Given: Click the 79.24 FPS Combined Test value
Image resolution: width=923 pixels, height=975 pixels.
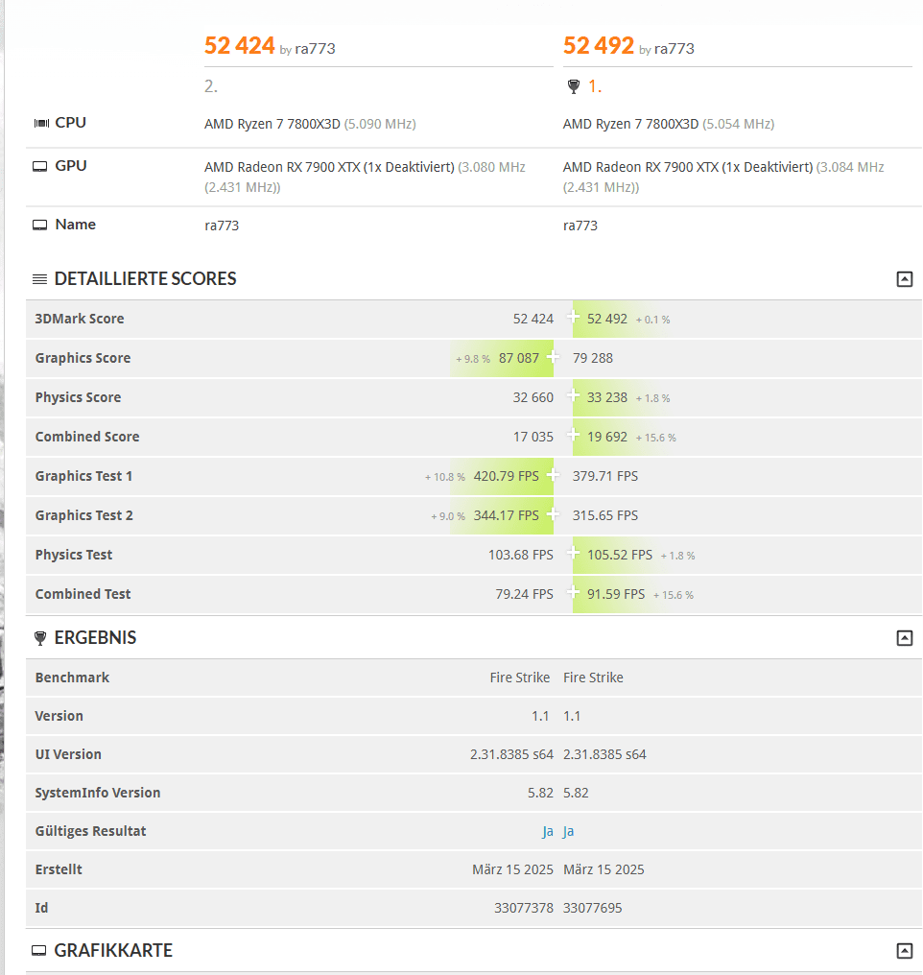Looking at the screenshot, I should pyautogui.click(x=525, y=594).
